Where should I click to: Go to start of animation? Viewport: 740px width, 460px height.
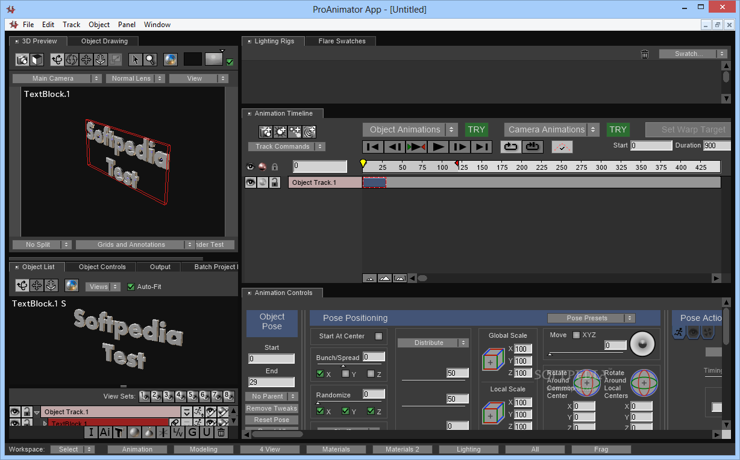pyautogui.click(x=373, y=146)
